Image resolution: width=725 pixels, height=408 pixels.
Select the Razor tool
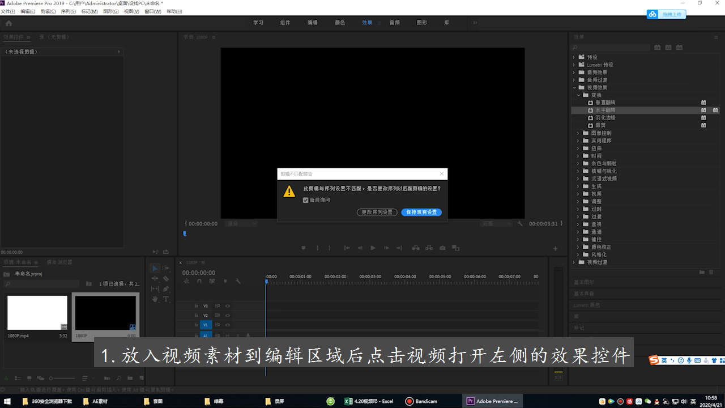(166, 278)
